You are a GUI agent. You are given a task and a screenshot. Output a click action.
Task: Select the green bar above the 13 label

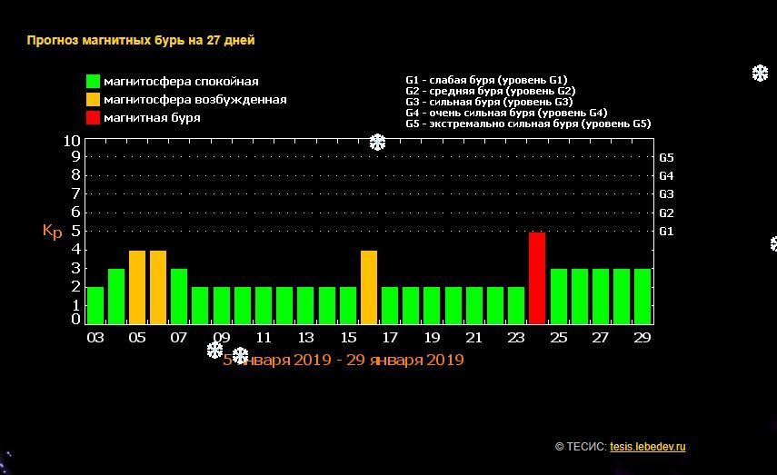pos(305,306)
